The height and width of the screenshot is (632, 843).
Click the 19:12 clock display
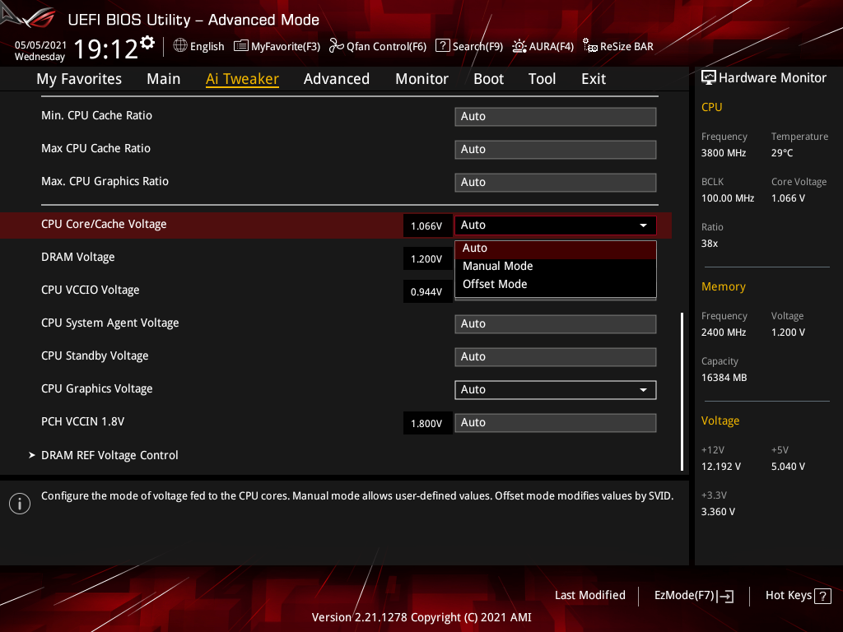106,49
